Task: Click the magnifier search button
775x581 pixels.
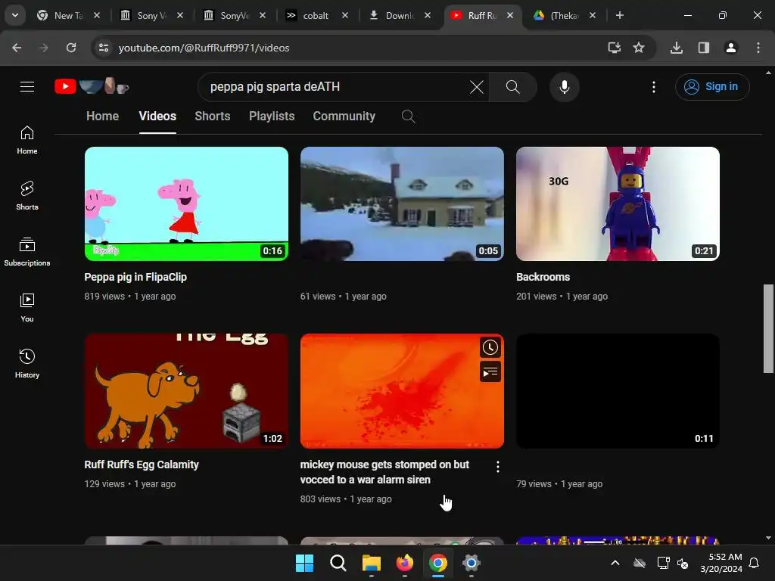Action: point(512,87)
